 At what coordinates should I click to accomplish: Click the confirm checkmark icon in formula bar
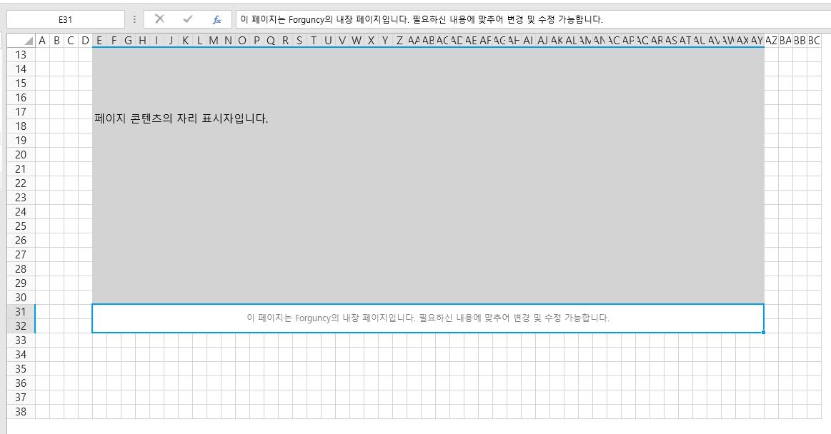click(x=188, y=19)
